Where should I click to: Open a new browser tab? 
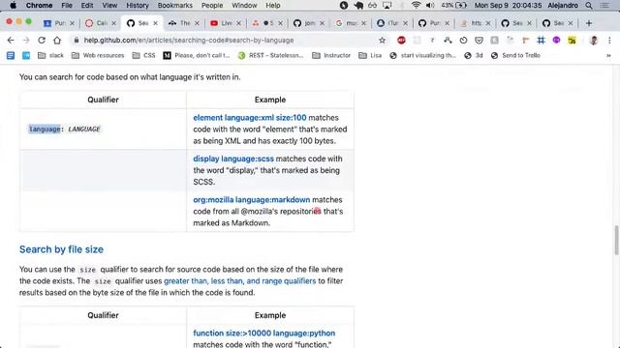tap(589, 23)
